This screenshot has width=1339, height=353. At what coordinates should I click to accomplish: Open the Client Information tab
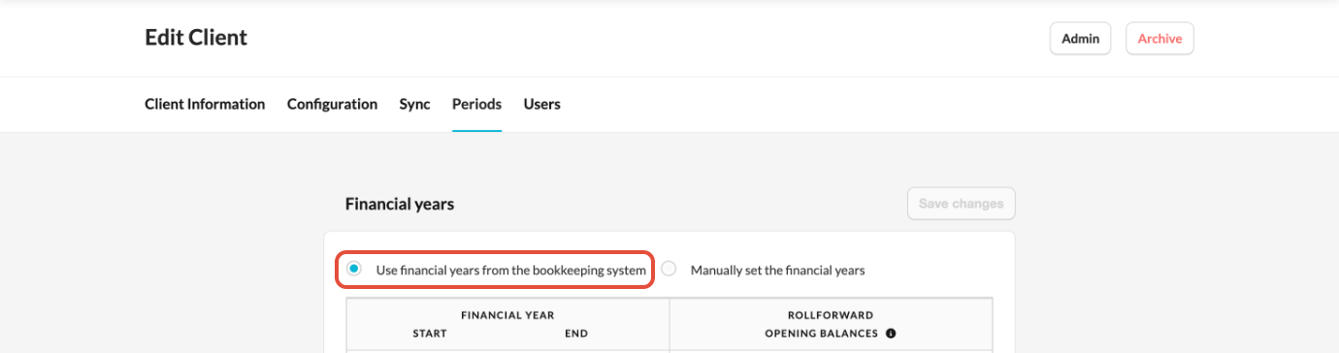coord(205,104)
